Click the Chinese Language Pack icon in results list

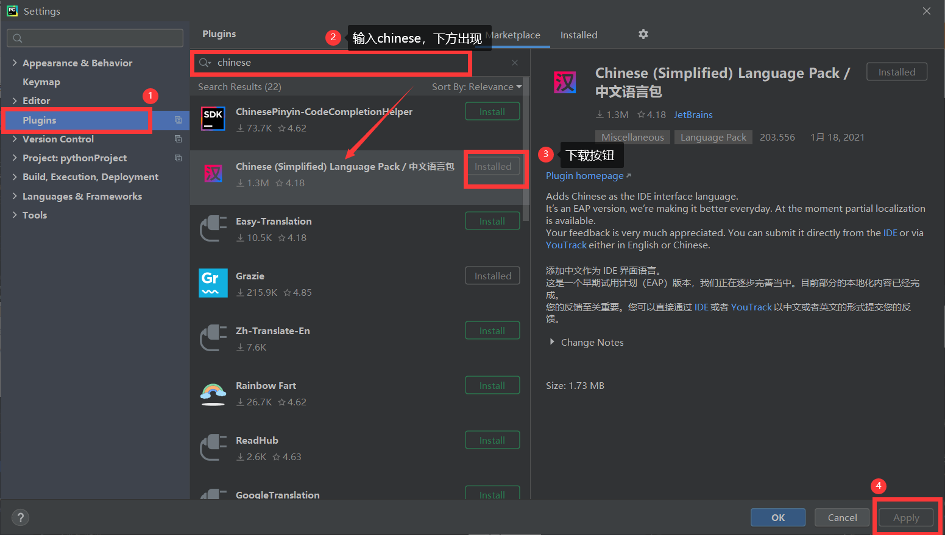pyautogui.click(x=213, y=173)
